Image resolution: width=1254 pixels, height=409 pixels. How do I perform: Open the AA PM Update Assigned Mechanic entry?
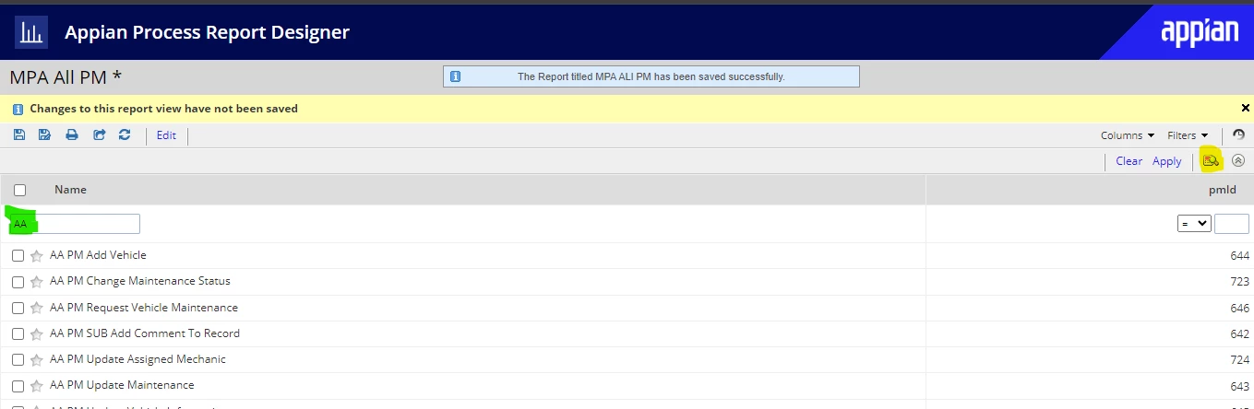point(137,359)
